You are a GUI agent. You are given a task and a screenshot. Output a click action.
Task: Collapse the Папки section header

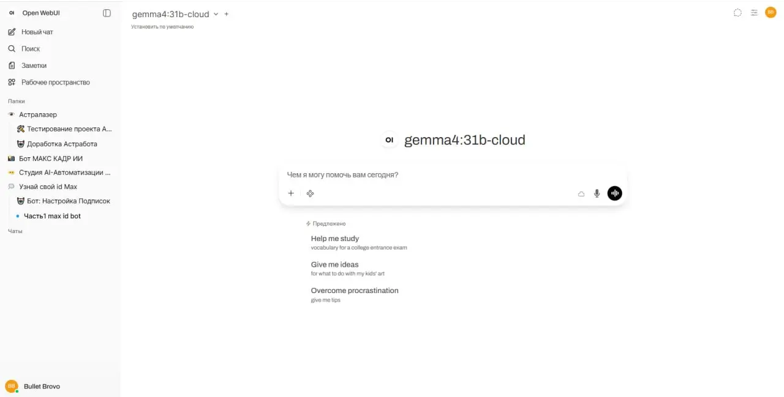coord(17,101)
